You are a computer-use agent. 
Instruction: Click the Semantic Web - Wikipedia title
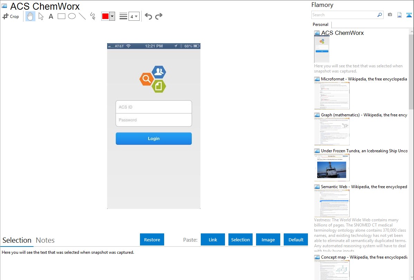[x=364, y=187]
